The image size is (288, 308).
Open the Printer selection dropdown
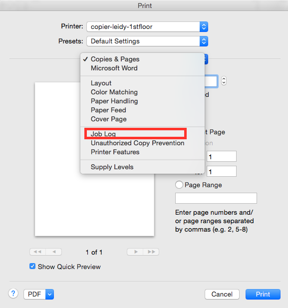[x=147, y=27]
